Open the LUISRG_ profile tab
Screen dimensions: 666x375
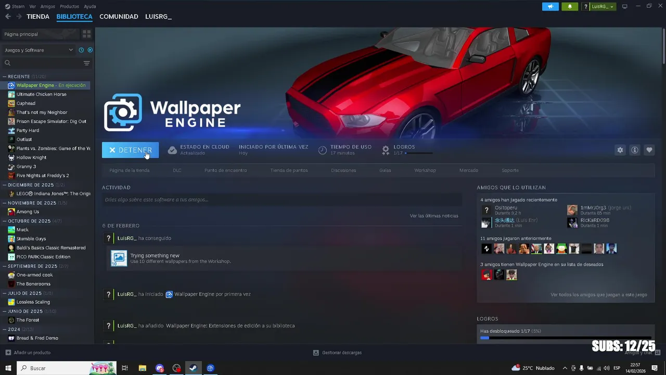pos(158,17)
